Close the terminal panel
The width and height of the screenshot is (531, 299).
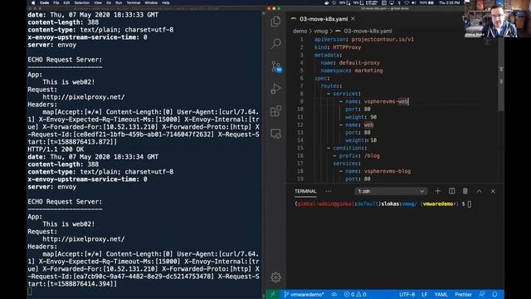(493, 191)
